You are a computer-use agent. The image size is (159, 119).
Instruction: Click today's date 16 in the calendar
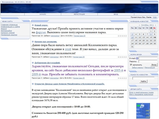(155, 37)
